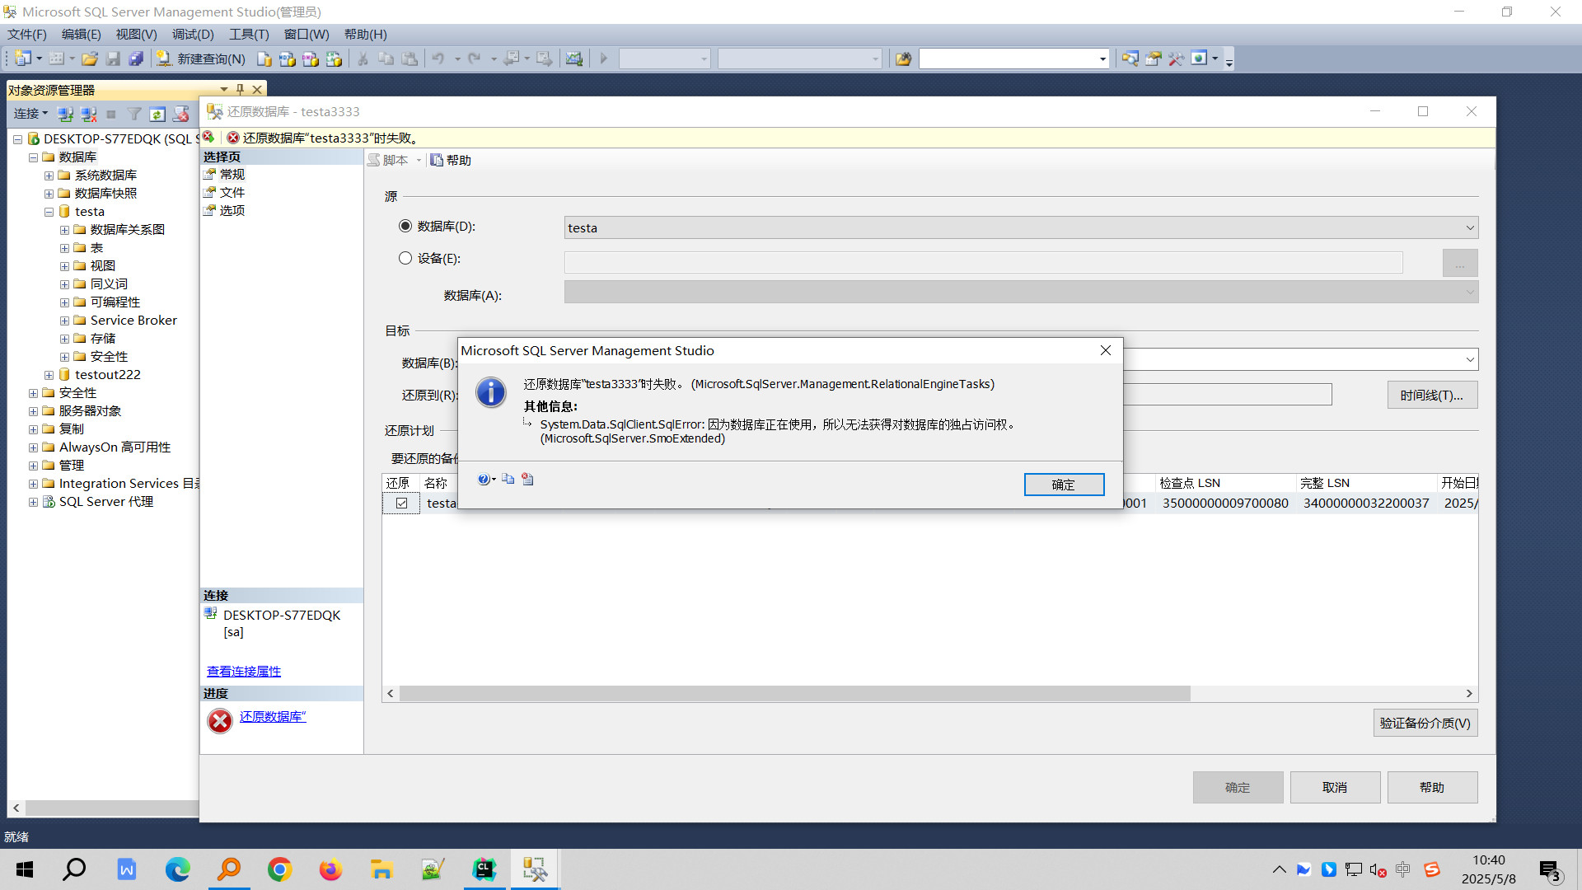The width and height of the screenshot is (1582, 890).
Task: Open the 工具(T) menu
Action: 248,34
